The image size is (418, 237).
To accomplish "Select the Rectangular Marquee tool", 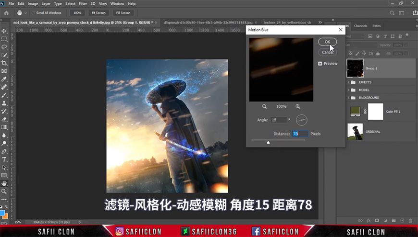I will 4,39.
